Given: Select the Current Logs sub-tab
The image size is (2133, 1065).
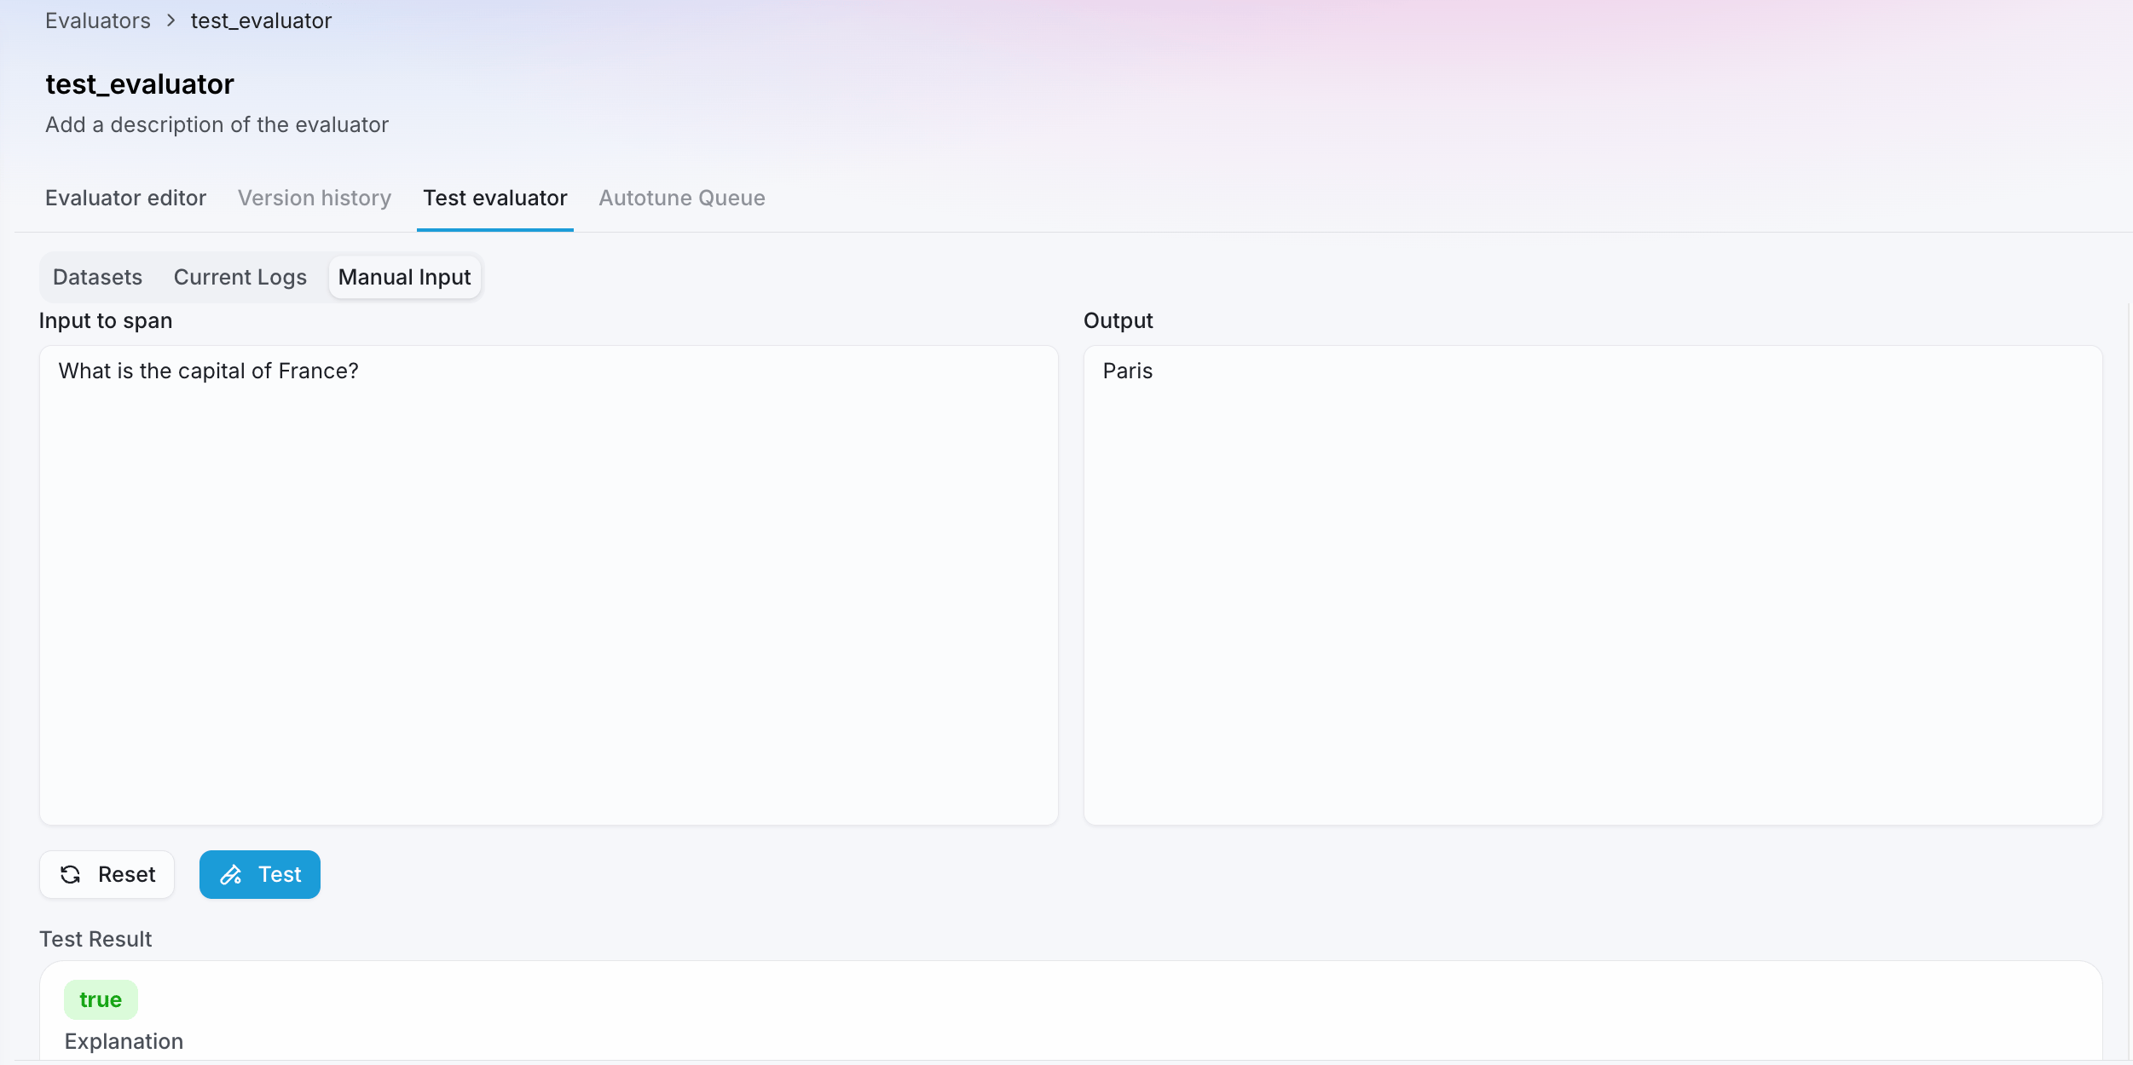Looking at the screenshot, I should (240, 277).
